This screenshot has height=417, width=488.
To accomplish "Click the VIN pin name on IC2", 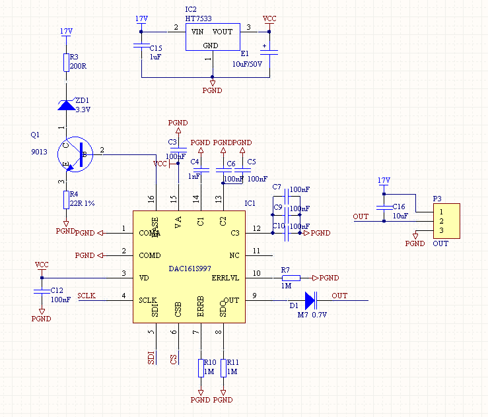I will pyautogui.click(x=197, y=32).
